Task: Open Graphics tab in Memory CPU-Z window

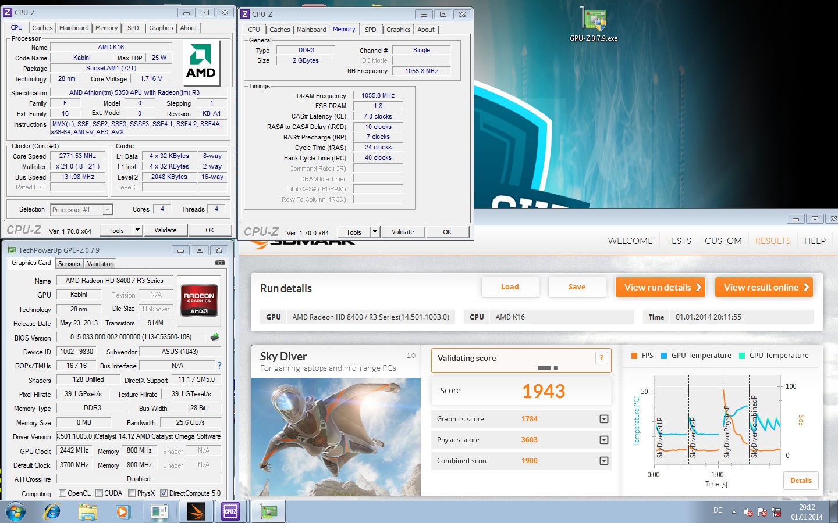Action: 399,30
